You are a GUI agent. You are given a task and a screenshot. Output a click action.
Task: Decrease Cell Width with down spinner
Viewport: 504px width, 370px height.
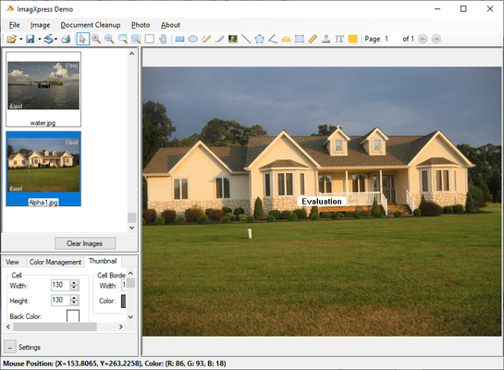[x=74, y=288]
